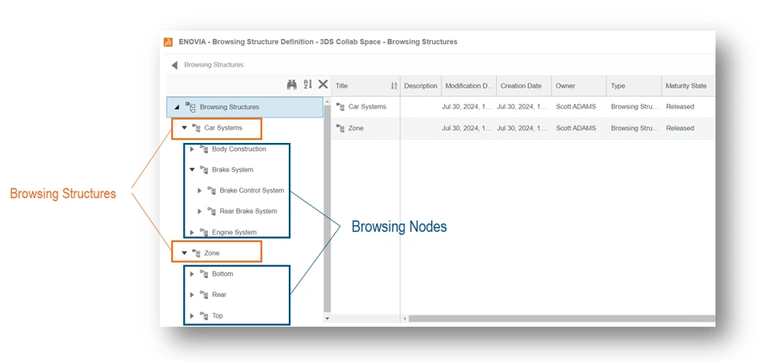This screenshot has height=361, width=768.
Task: Click the Owner column header
Action: pyautogui.click(x=579, y=86)
